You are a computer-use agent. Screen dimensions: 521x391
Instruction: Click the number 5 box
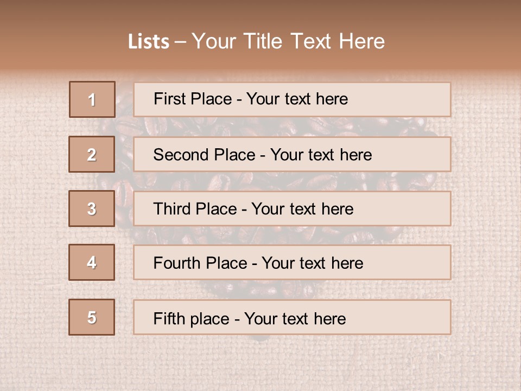[x=92, y=317]
